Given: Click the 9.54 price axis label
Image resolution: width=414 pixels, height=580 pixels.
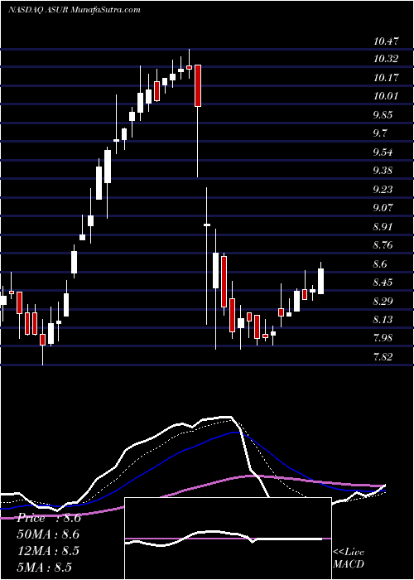Looking at the screenshot, I should click(383, 152).
